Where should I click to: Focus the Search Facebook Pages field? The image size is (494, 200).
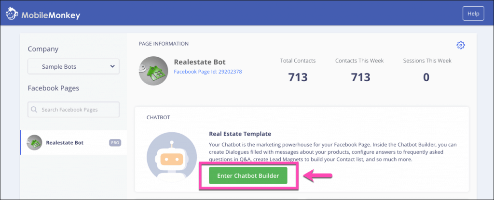pyautogui.click(x=73, y=110)
